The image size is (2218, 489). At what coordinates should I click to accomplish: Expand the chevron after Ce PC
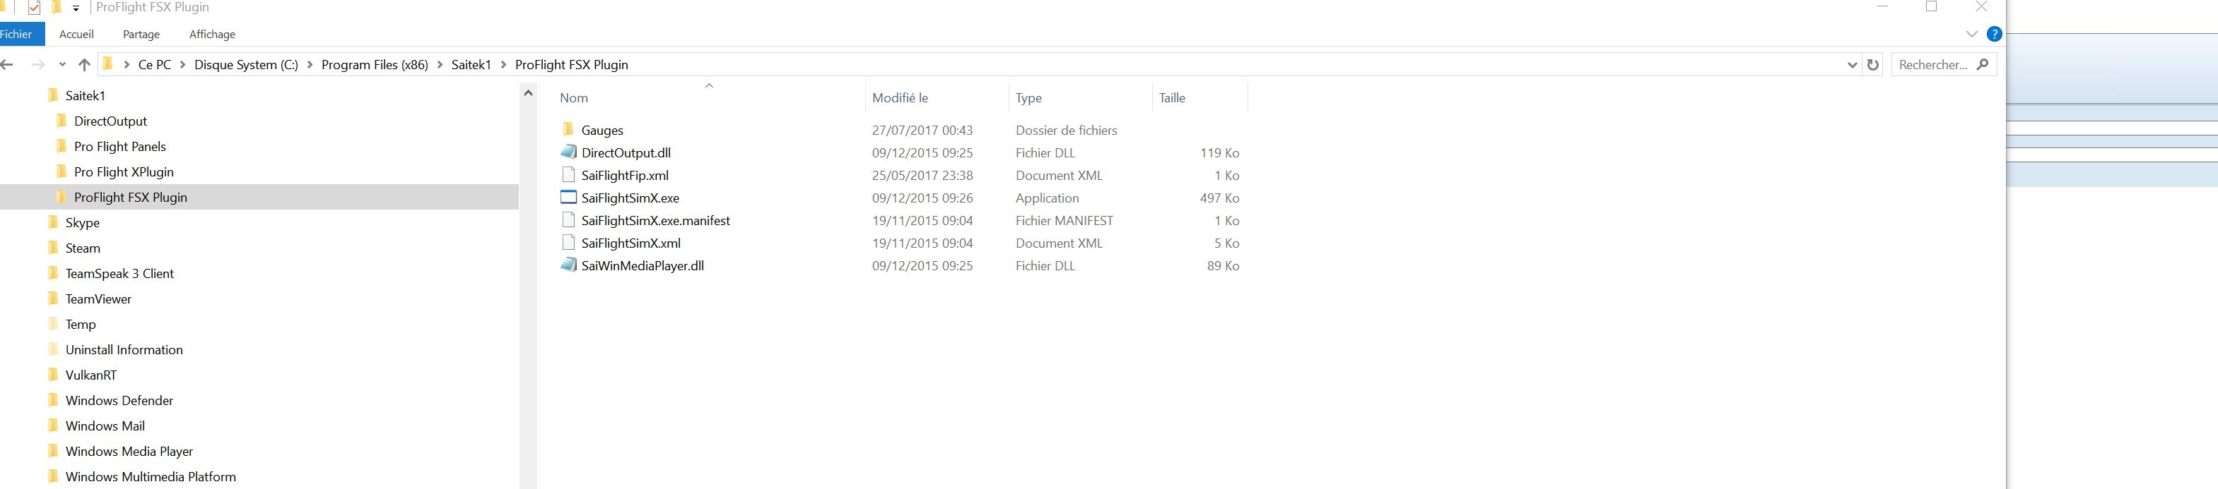182,64
